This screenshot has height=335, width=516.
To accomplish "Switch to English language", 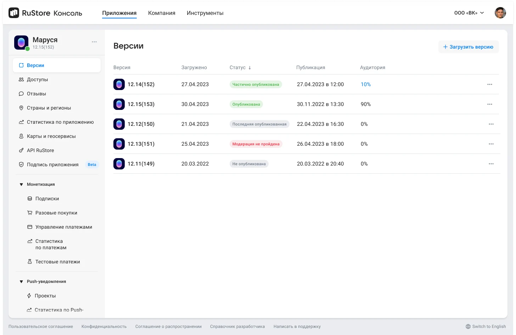I will [486, 326].
